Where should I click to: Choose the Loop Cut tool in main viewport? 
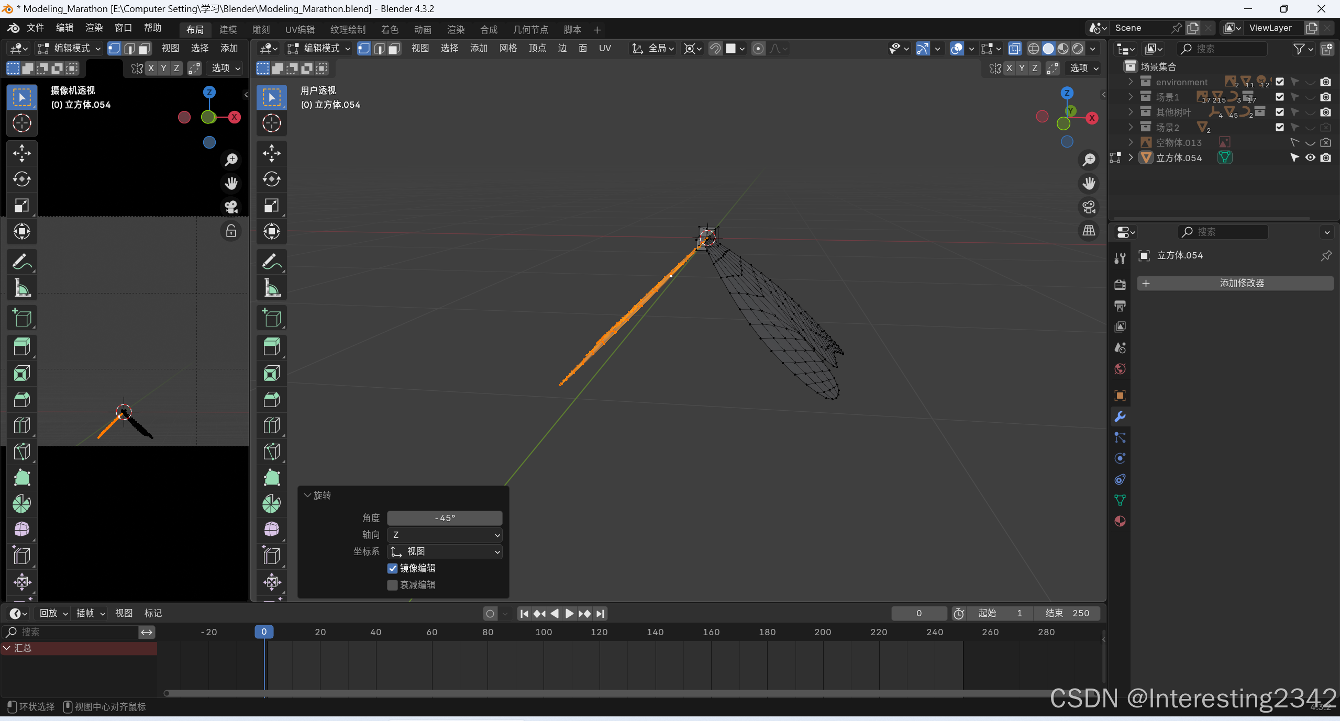tap(271, 425)
